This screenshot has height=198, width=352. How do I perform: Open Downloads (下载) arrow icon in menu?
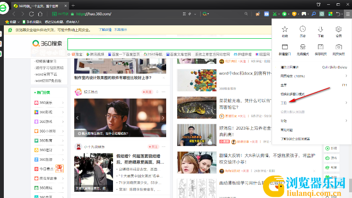tap(320, 29)
